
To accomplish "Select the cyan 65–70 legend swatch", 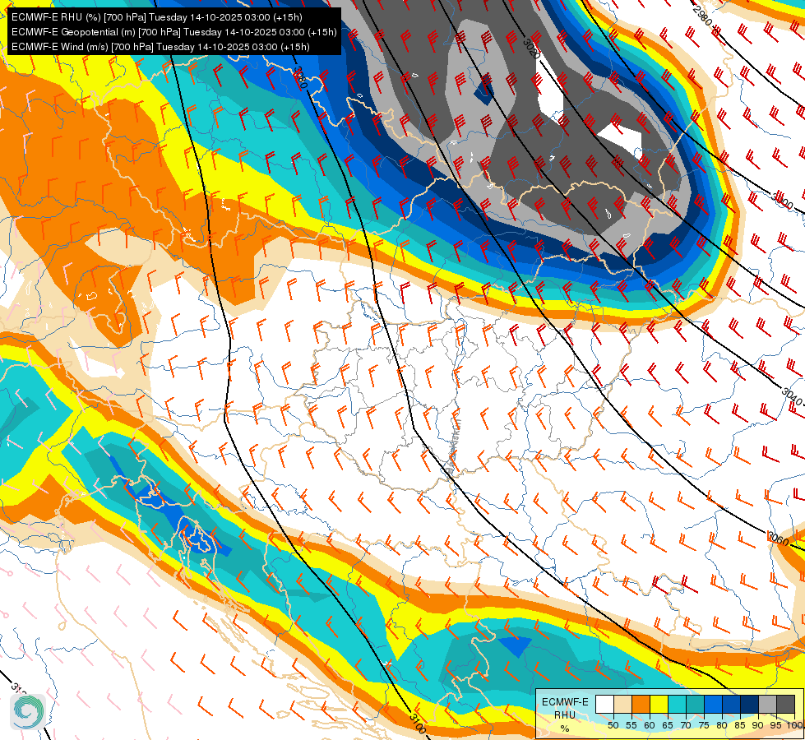I will pyautogui.click(x=677, y=704).
